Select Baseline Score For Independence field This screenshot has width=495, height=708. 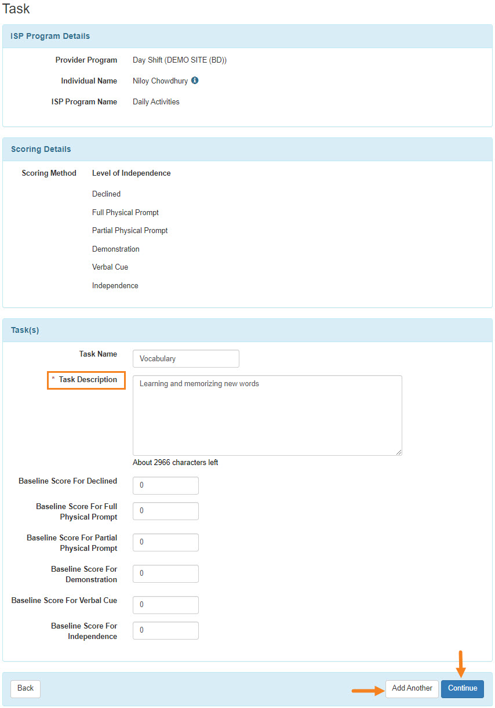tap(166, 630)
